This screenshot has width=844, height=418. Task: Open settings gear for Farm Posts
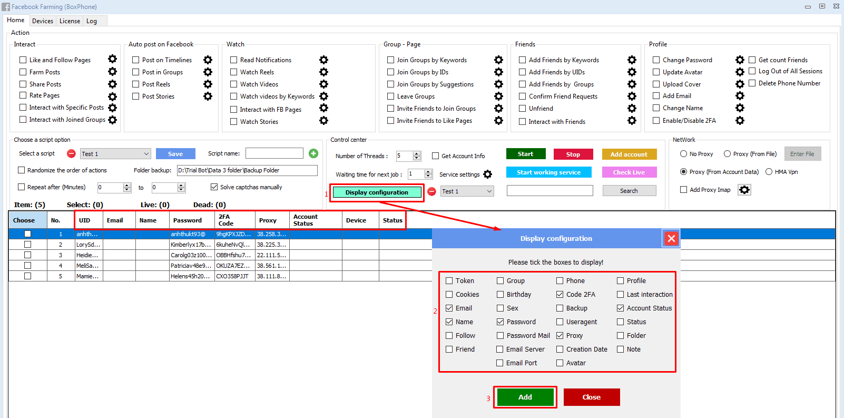112,72
